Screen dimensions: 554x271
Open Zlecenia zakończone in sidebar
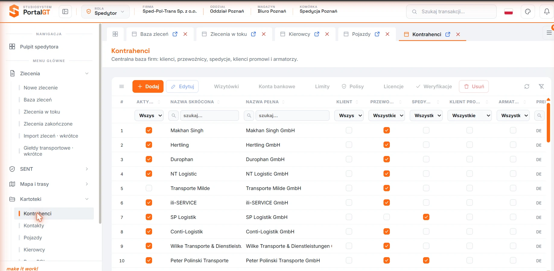(48, 124)
